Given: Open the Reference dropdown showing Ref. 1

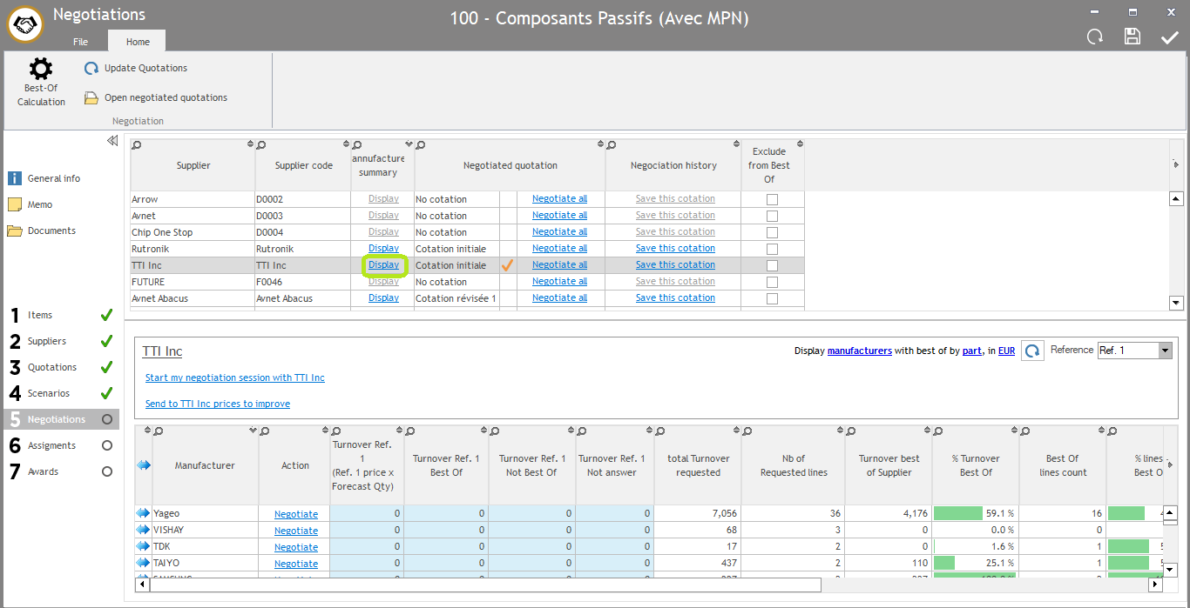Looking at the screenshot, I should pyautogui.click(x=1165, y=351).
